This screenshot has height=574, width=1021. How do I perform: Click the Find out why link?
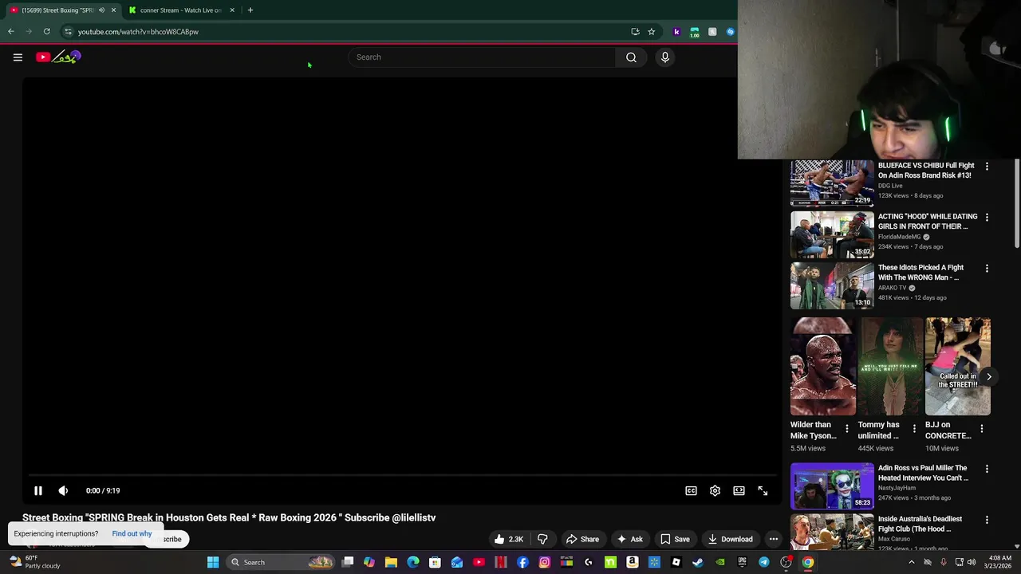point(132,533)
